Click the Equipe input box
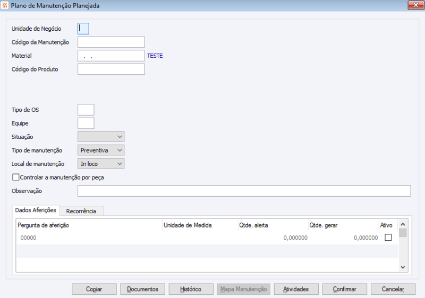This screenshot has height=298, width=425. click(86, 124)
